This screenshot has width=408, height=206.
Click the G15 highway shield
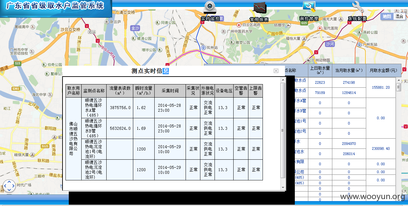[304, 23]
